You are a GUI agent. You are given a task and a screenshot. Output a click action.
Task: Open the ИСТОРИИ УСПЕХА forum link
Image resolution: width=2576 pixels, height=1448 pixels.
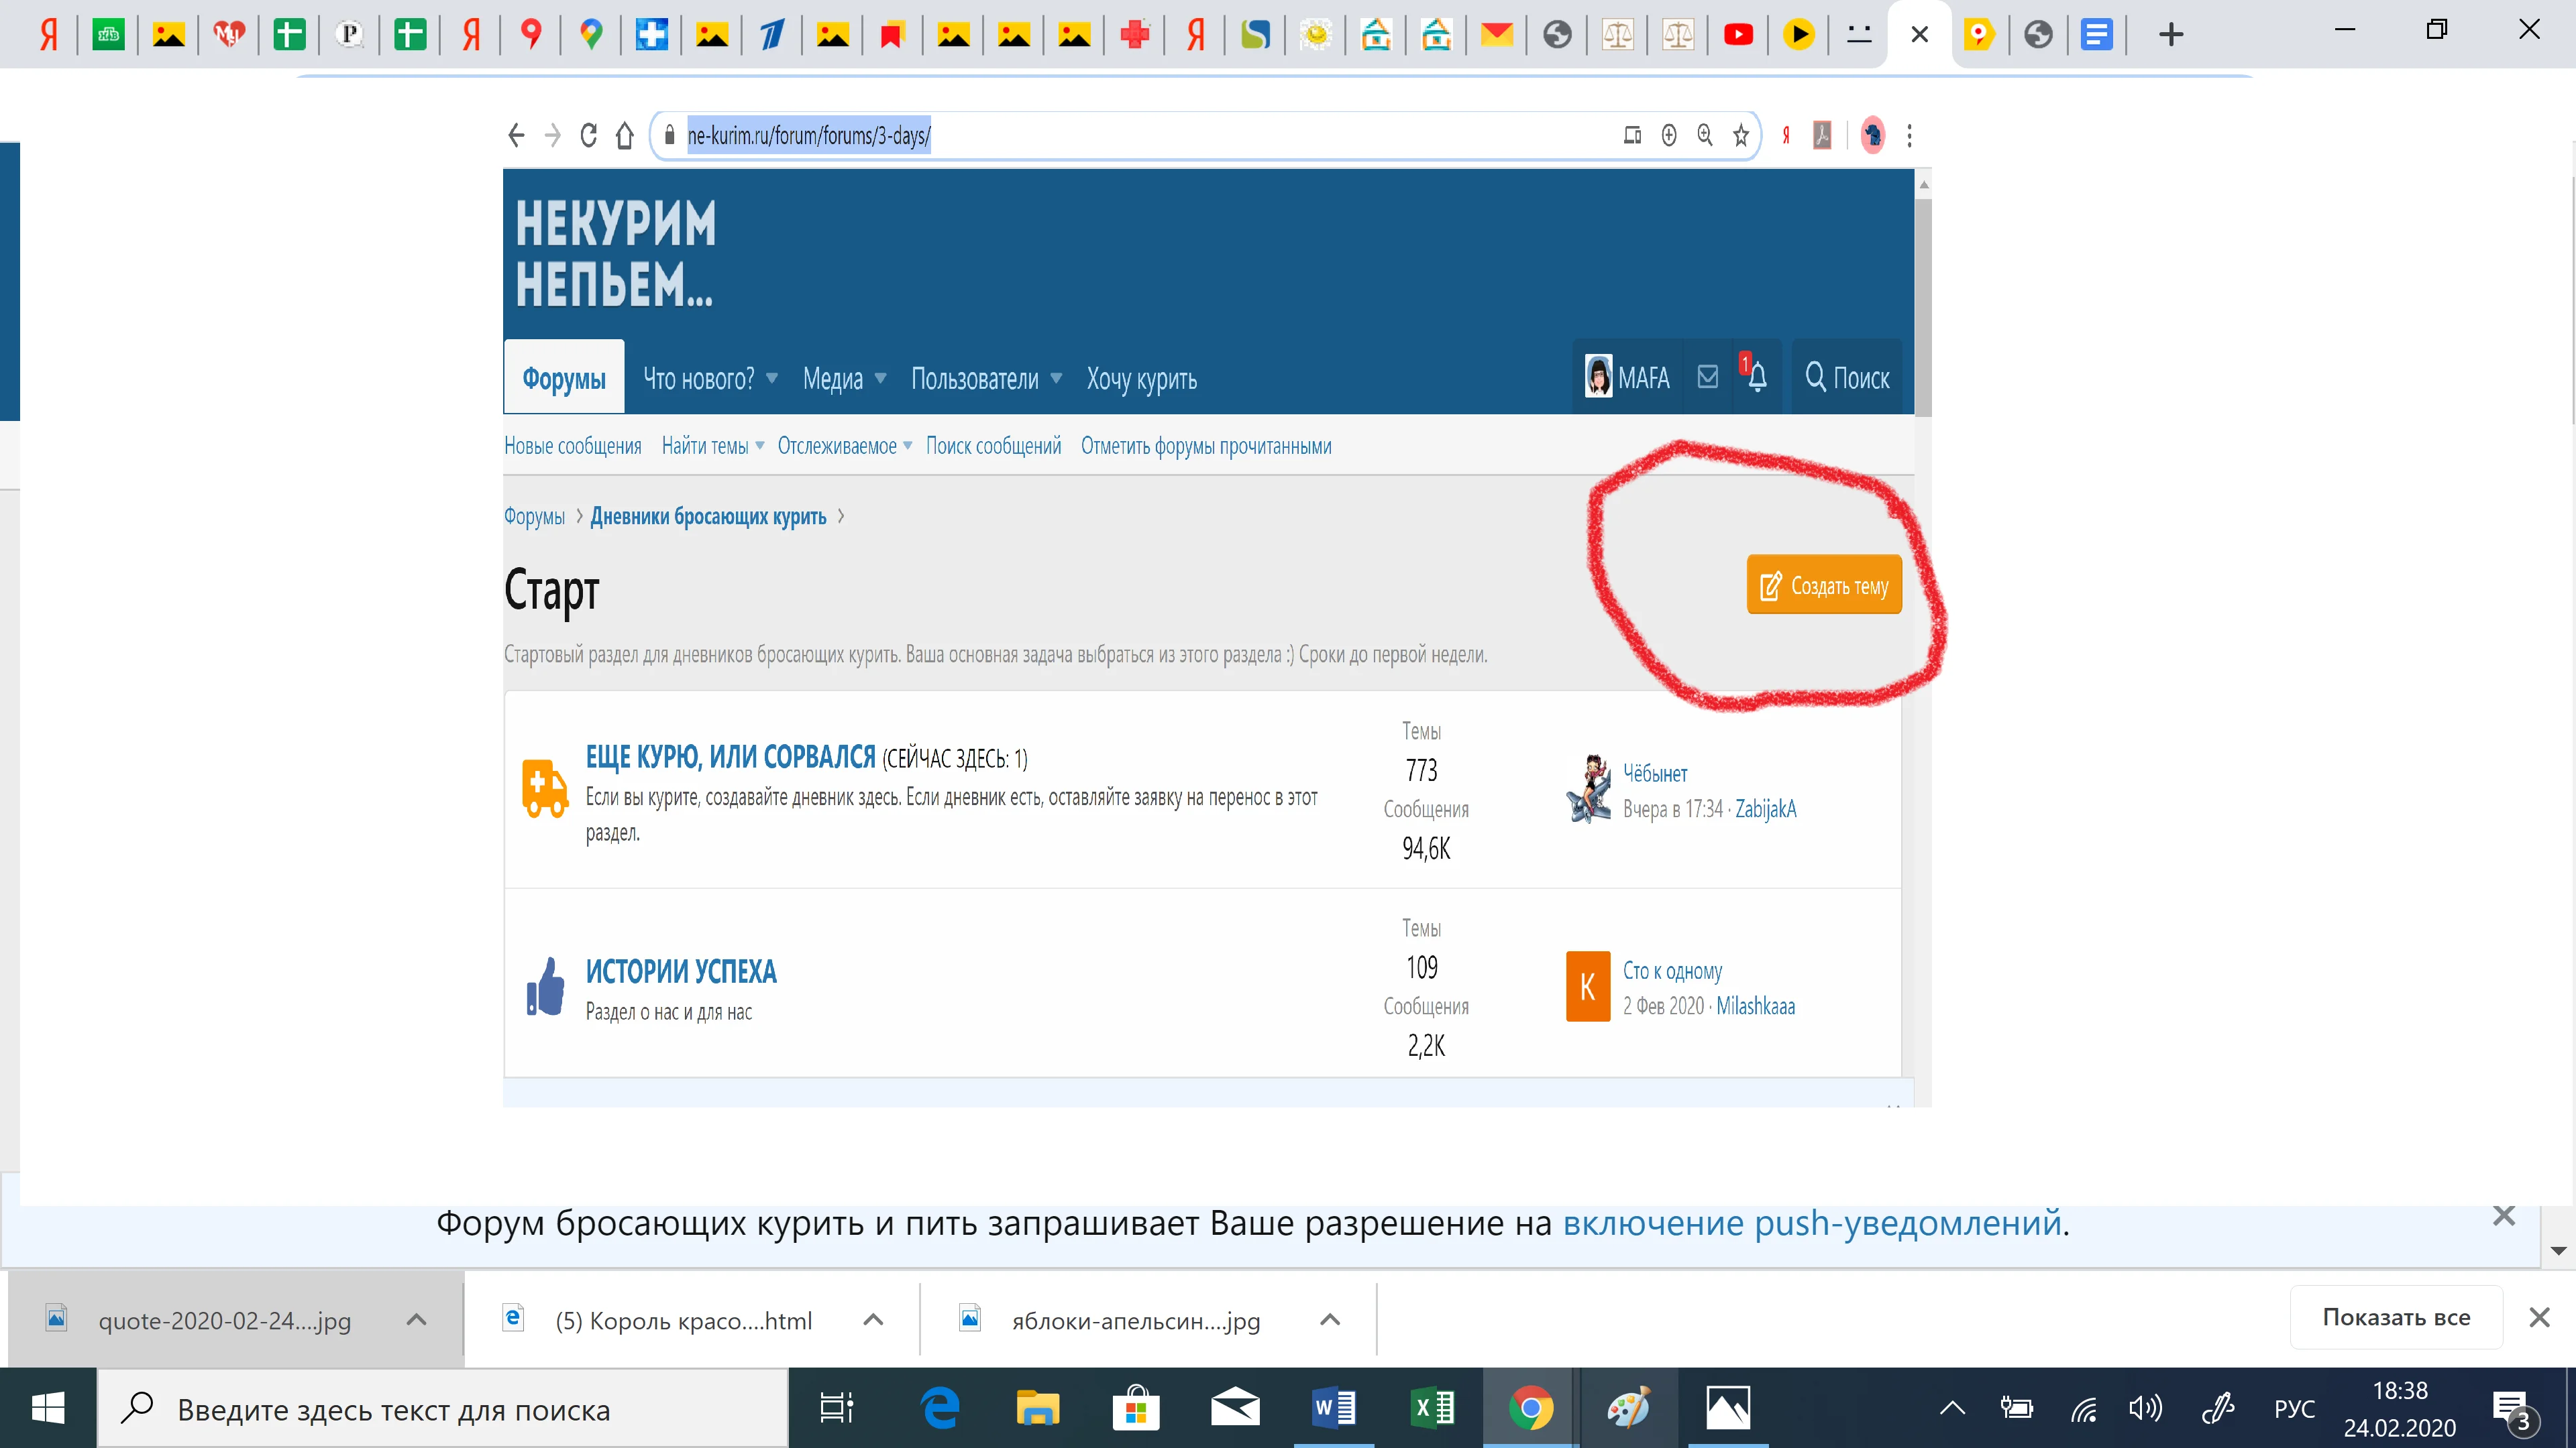click(680, 970)
